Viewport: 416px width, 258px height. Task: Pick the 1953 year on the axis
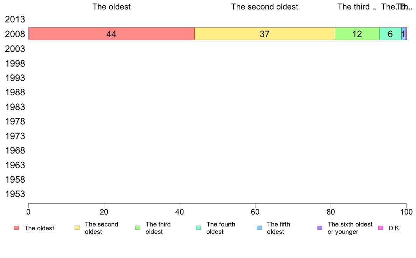pos(15,194)
